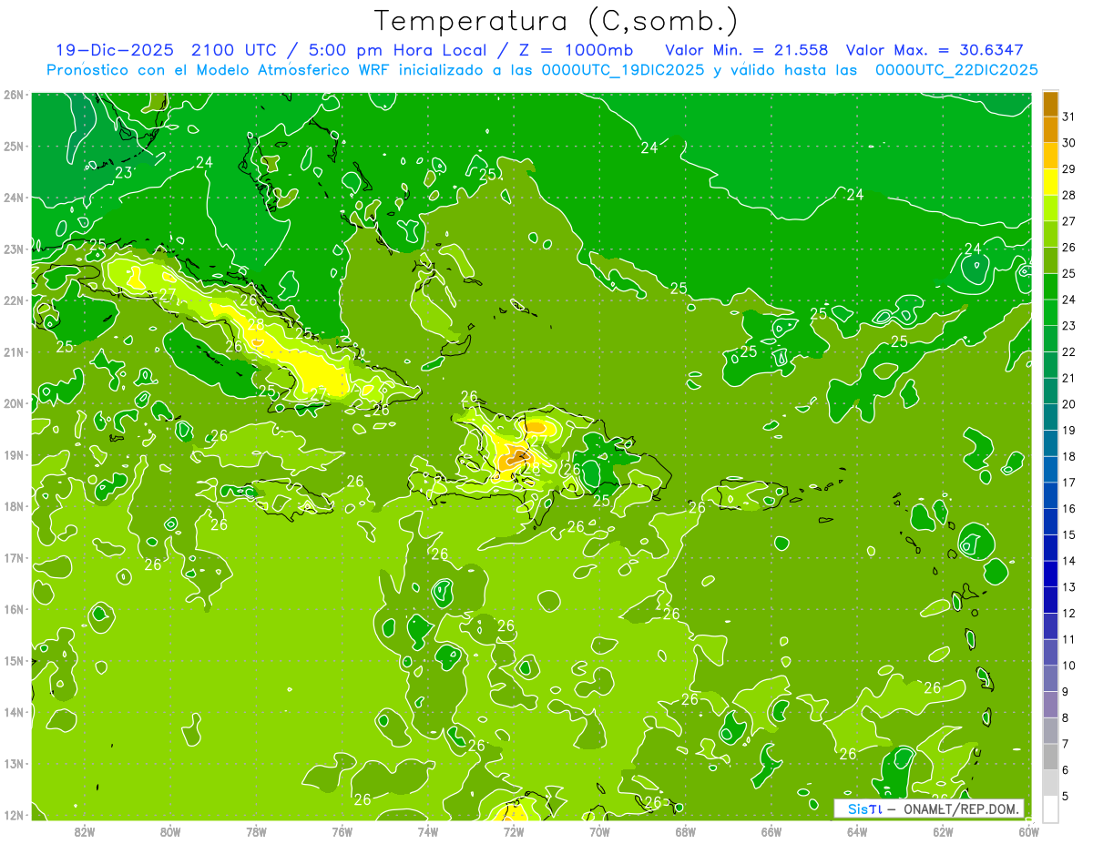The image size is (1093, 844).
Task: Pick the yellow swatch between 28 and 29
Action: pos(1050,182)
